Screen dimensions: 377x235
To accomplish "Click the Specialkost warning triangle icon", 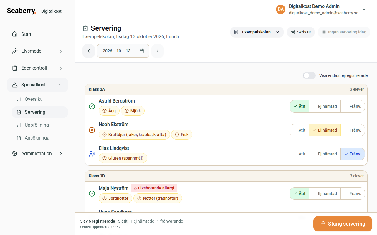I will point(15,85).
